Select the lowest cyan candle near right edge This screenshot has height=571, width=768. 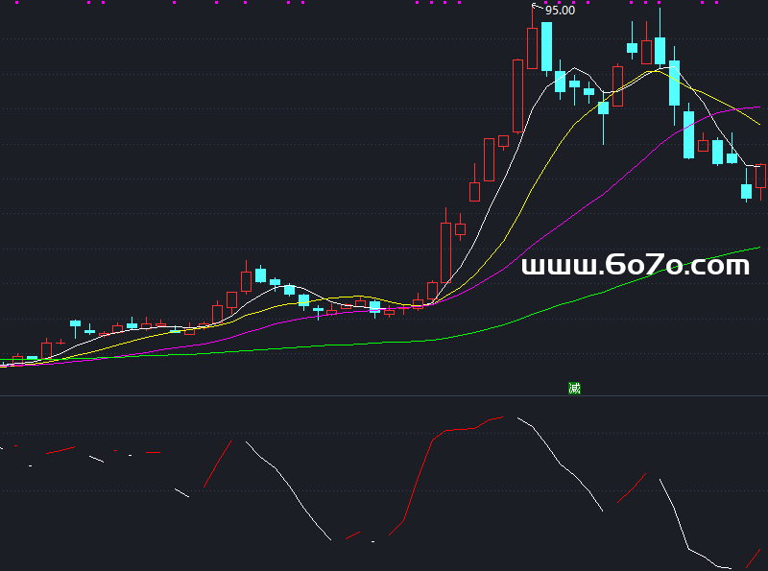746,191
